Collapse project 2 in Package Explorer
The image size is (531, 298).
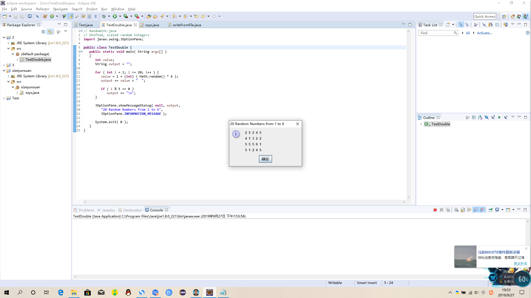(4, 37)
